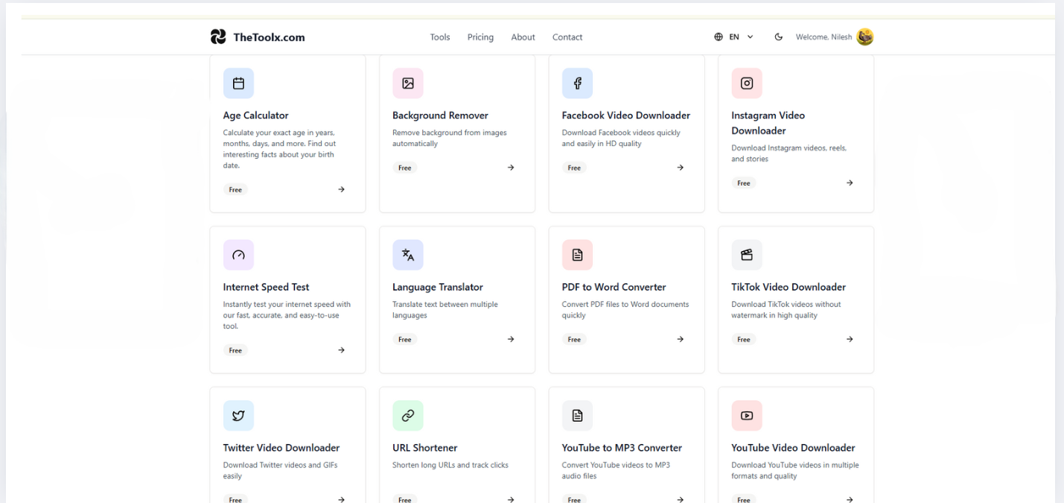The image size is (1064, 503).
Task: Open the URL Shortener title link
Action: point(425,448)
